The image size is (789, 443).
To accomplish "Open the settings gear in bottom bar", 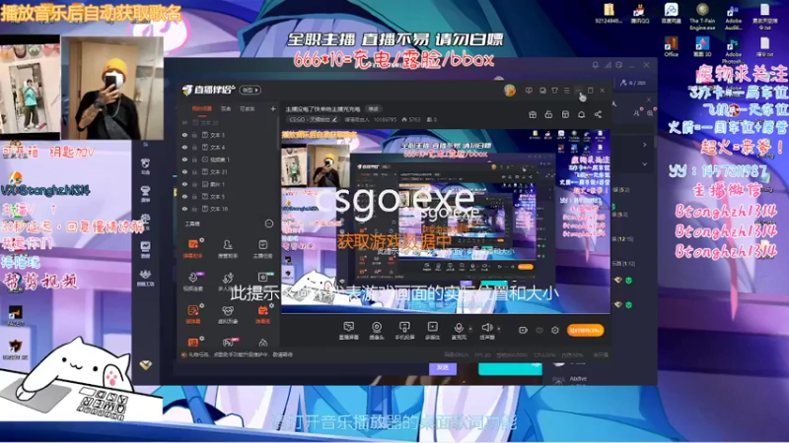I will [x=555, y=330].
